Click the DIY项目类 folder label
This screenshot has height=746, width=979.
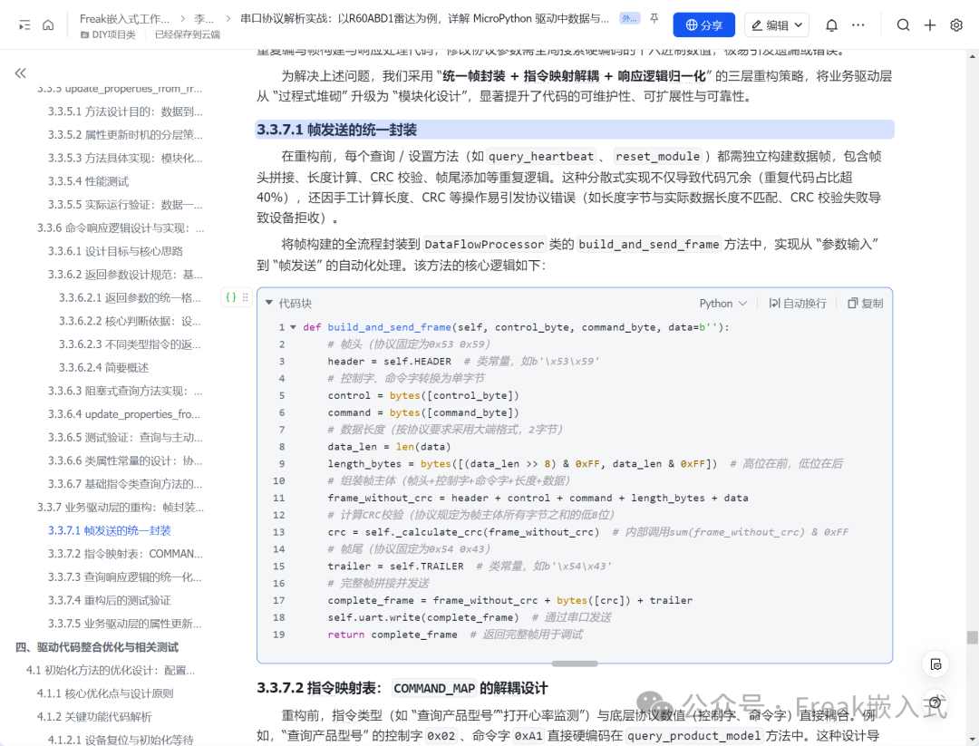coord(108,35)
